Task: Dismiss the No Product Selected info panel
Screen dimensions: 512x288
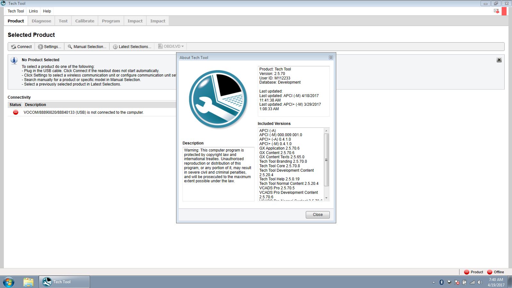Action: 499,60
